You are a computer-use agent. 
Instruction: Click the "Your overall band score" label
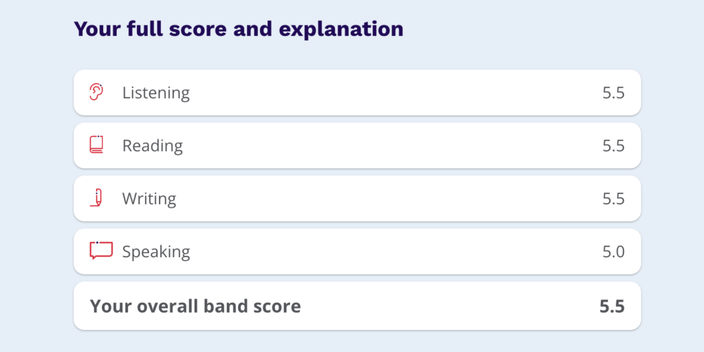195,306
